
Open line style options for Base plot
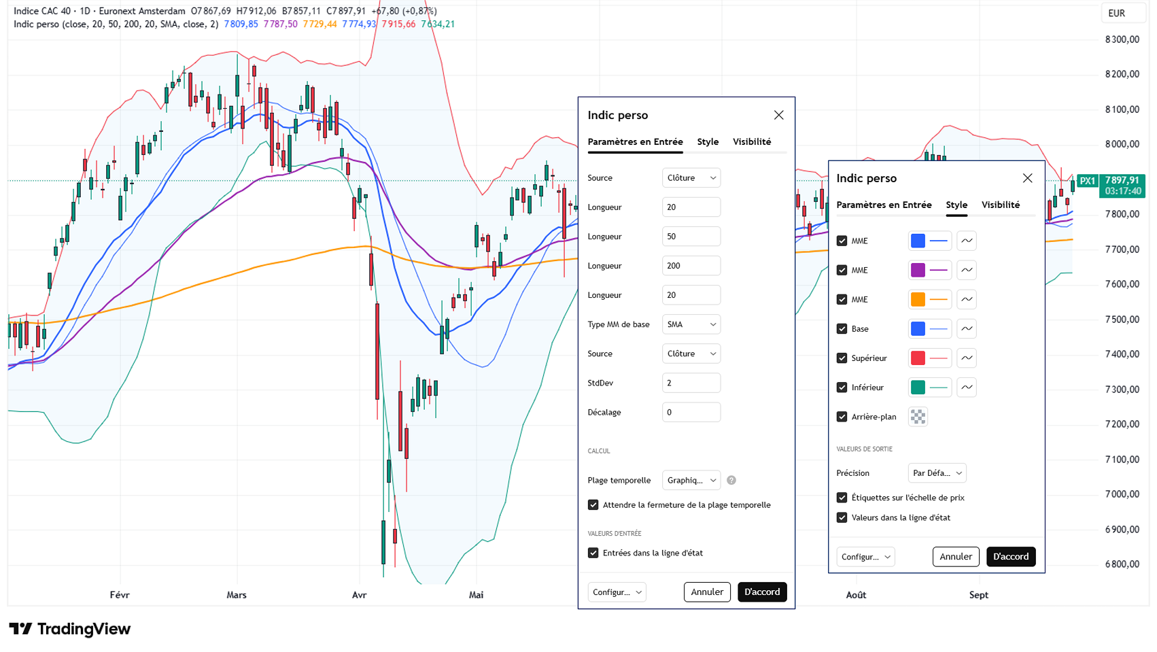point(966,329)
